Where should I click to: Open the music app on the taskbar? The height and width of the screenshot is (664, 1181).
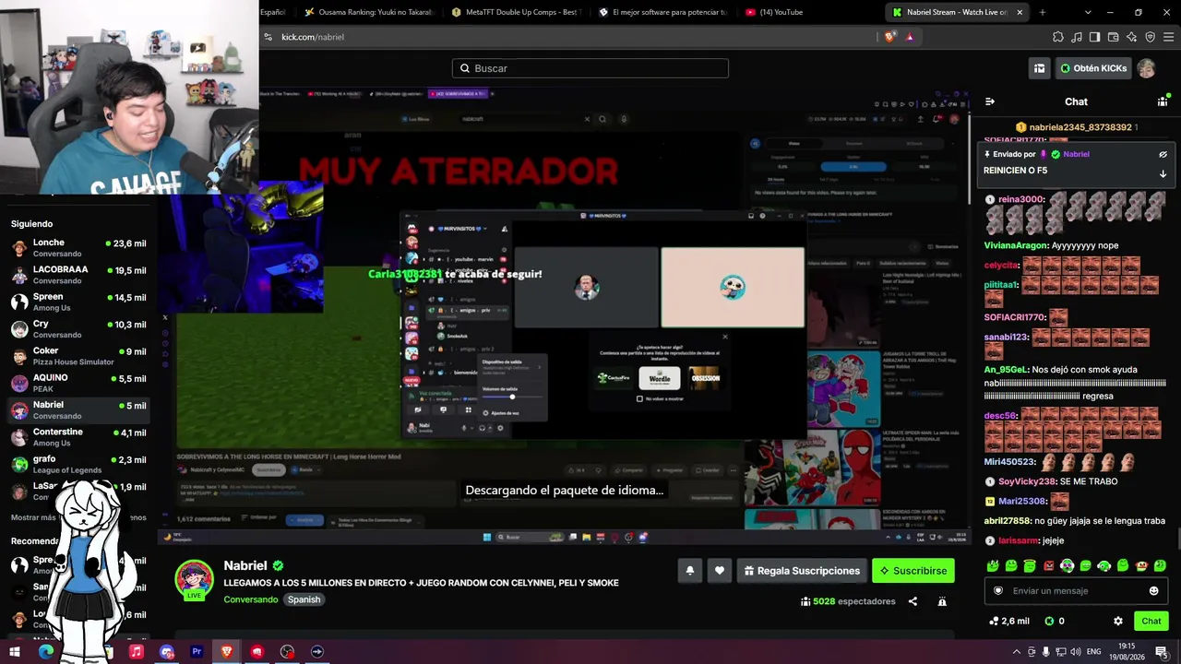tap(137, 652)
